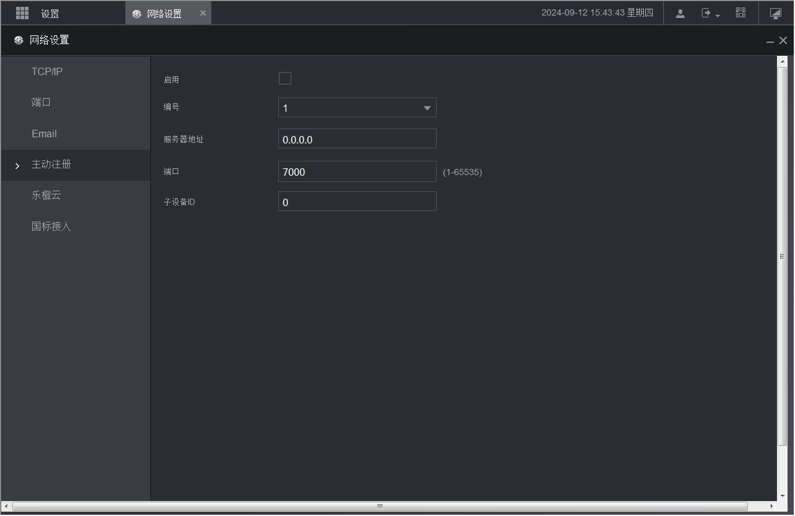This screenshot has width=795, height=516.
Task: Click the vertical scrollbar down arrow
Action: point(783,496)
